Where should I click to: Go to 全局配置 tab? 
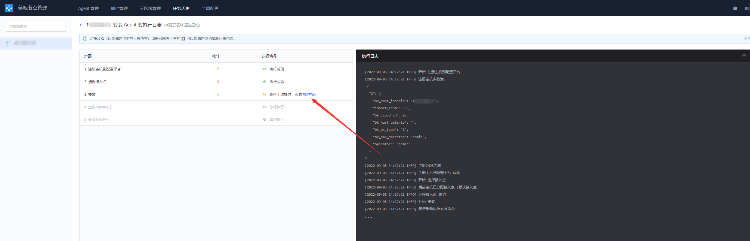(x=210, y=8)
